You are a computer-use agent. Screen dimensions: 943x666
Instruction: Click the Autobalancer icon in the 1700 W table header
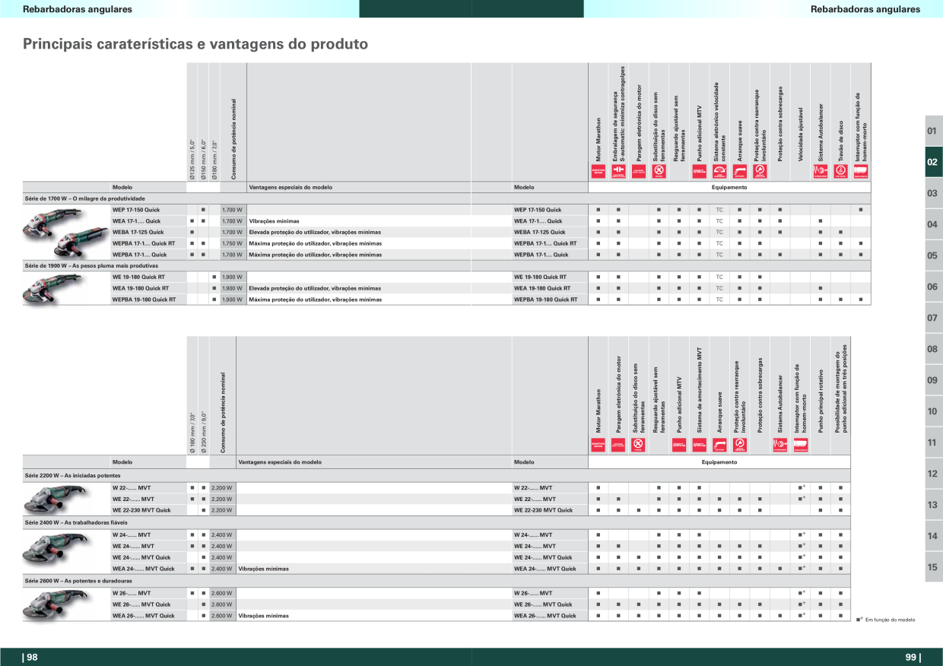pos(820,171)
